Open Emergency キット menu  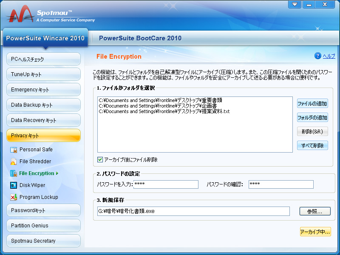(44, 90)
